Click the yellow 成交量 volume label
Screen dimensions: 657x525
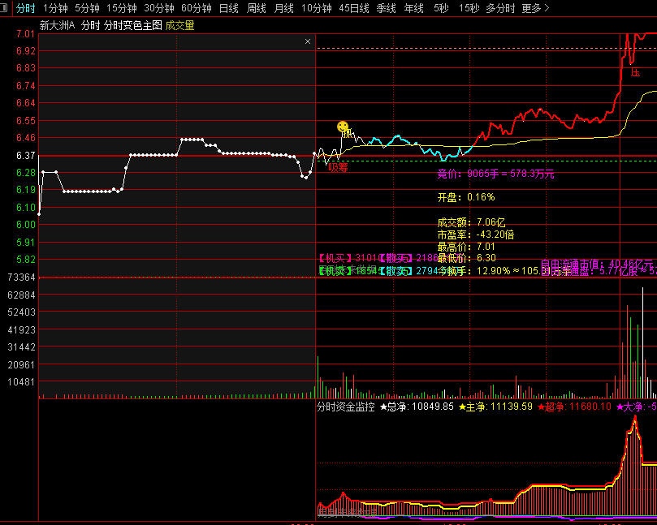(x=180, y=25)
